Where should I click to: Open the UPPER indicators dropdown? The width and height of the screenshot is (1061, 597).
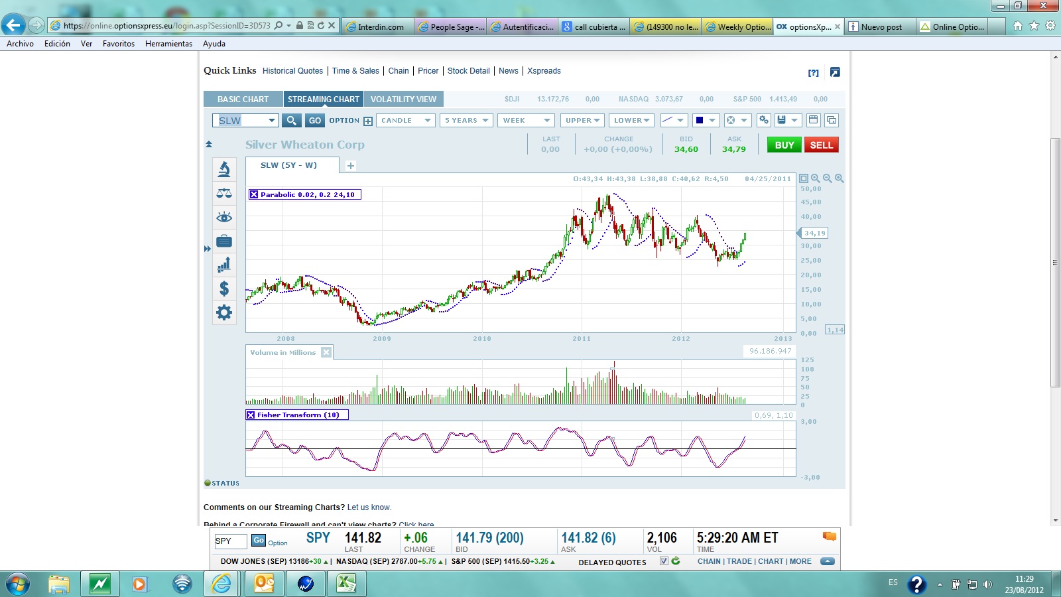pyautogui.click(x=582, y=120)
